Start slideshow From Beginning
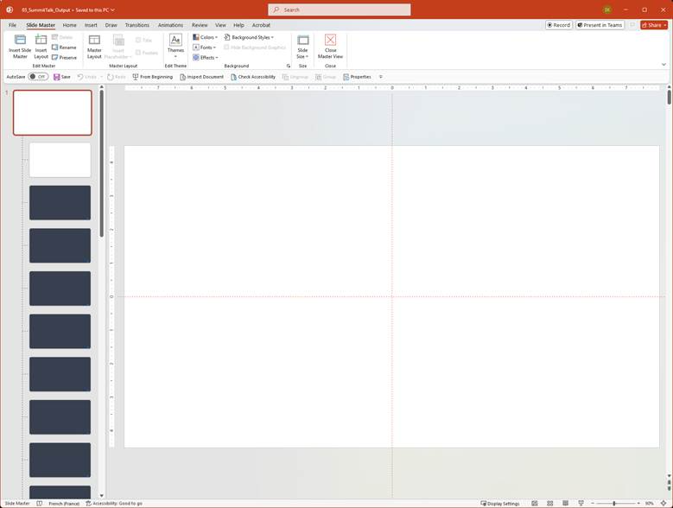 point(152,77)
